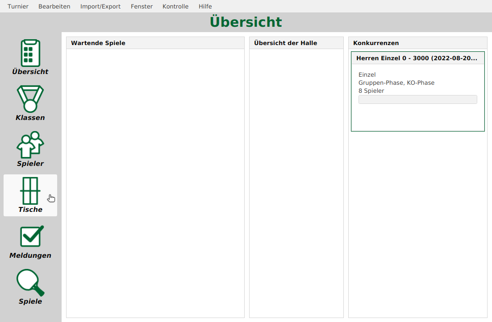Open the Kontrolle menu
The image size is (492, 322).
(x=175, y=6)
